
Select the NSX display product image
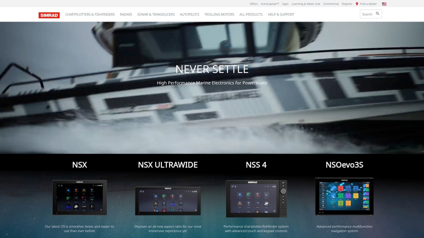79,197
